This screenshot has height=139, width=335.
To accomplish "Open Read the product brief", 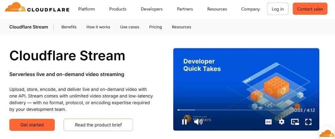I will pos(98,125).
